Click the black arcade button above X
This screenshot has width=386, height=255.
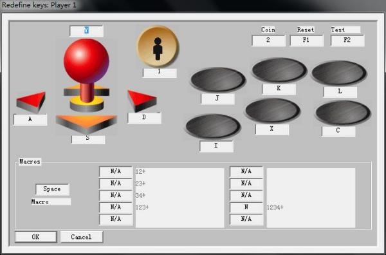[273, 111]
